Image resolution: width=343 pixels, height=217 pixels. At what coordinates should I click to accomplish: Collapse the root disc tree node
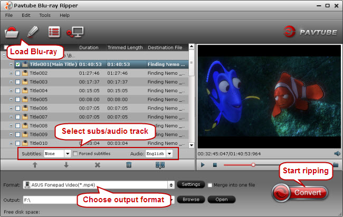[x=4, y=56]
